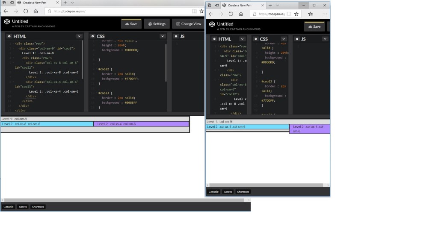Click set tabs aside icon in left browser
The width and height of the screenshot is (438, 246).
(x=12, y=3)
